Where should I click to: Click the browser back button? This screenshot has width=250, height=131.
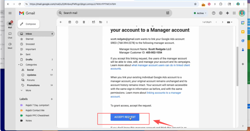coord(8,4)
